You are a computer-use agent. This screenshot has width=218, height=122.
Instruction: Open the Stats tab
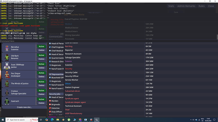click(x=171, y=6)
